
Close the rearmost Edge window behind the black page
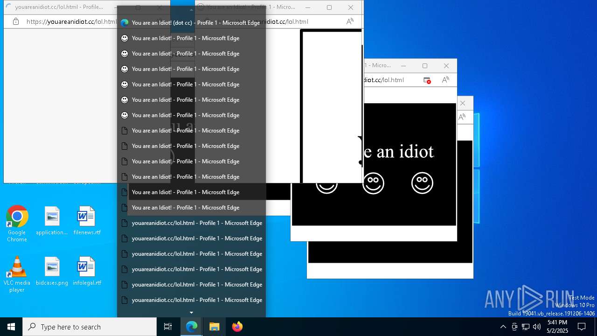[x=463, y=103]
